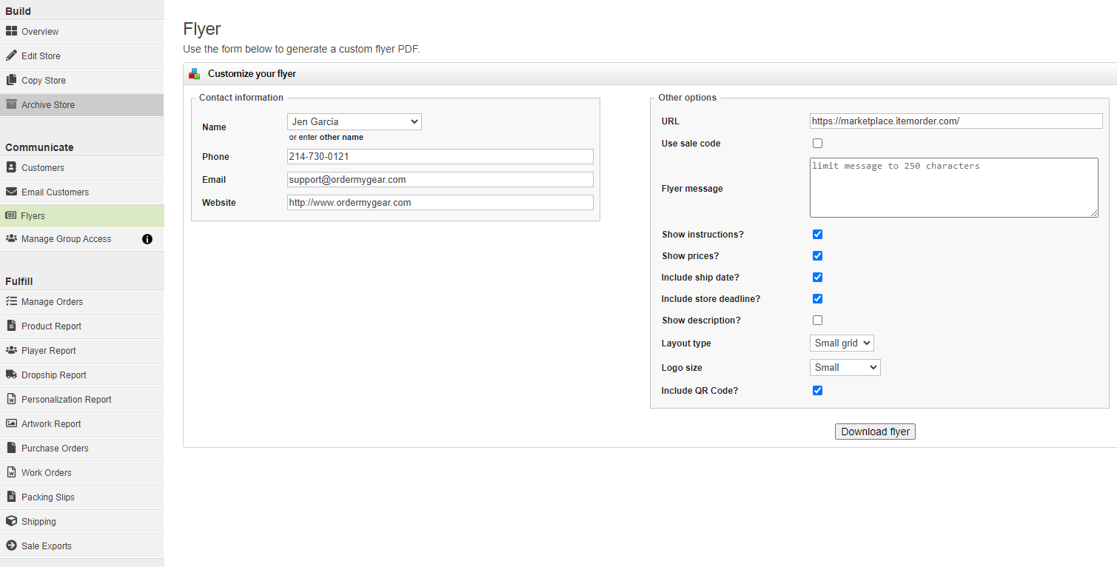
Task: Click the Packing Slips file icon
Action: tap(11, 497)
